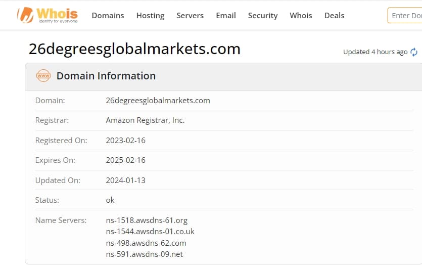Viewport: 422px width, 269px height.
Task: Select updated date 2024-01-13
Action: click(x=126, y=180)
